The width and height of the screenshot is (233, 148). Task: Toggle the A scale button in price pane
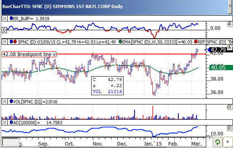[229, 48]
